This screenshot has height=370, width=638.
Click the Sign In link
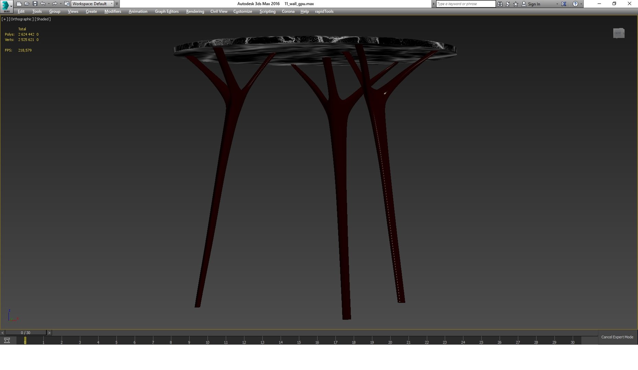click(534, 4)
